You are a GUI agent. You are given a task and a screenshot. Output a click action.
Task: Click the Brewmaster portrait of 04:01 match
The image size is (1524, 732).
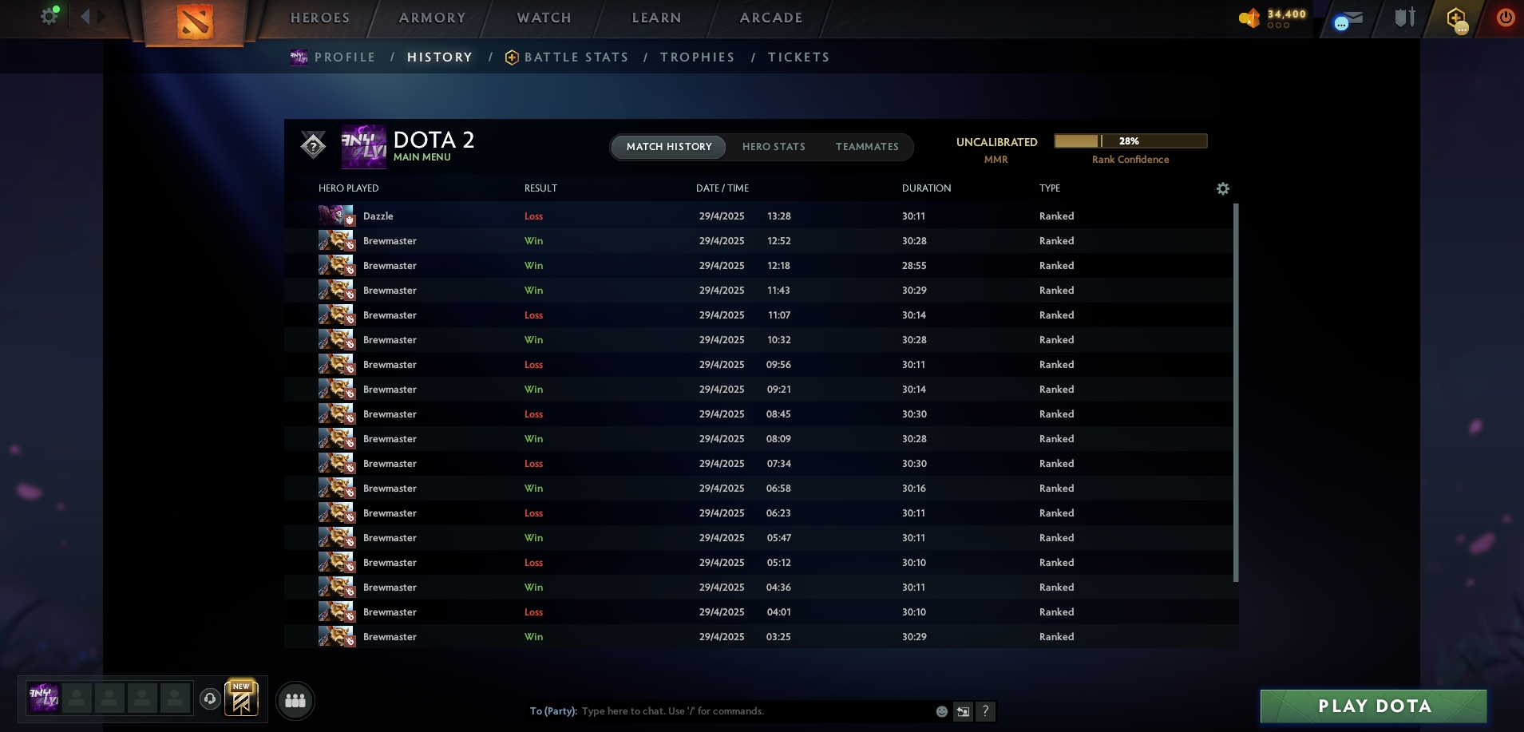coord(336,611)
